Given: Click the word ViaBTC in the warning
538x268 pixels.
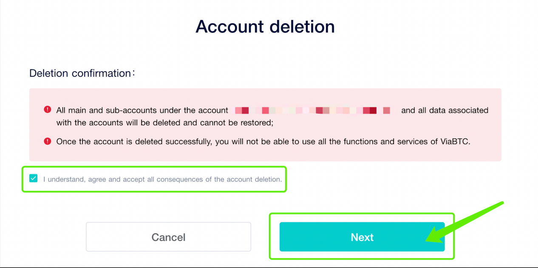Looking at the screenshot, I should click(x=455, y=142).
